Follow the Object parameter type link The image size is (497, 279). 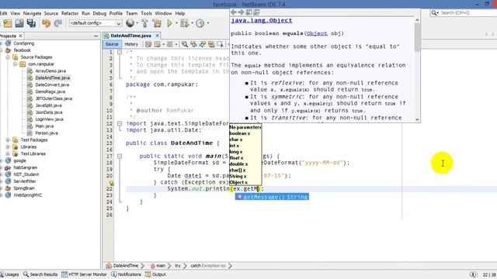317,33
